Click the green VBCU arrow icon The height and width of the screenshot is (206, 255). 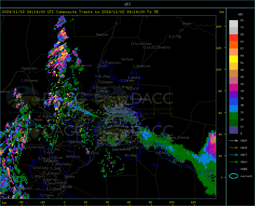[x=233, y=162]
